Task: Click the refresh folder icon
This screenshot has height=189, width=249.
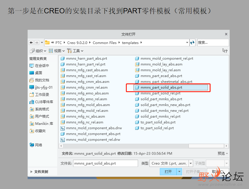Action: [192, 42]
